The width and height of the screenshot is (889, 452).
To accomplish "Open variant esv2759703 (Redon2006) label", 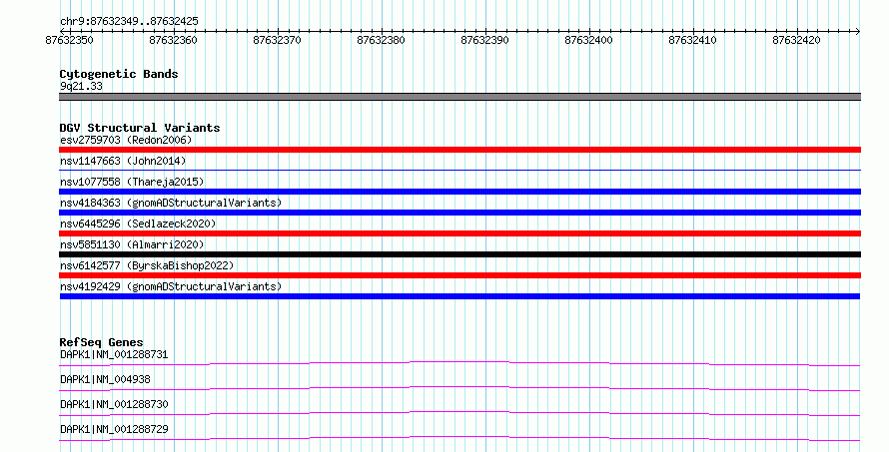I will pyautogui.click(x=126, y=140).
